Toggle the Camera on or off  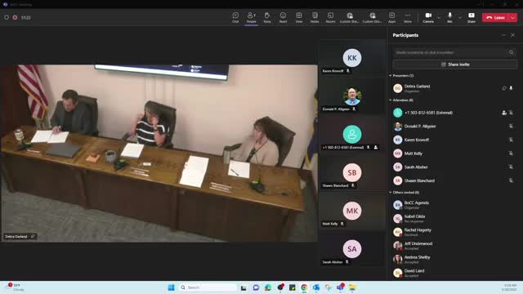[x=428, y=17]
